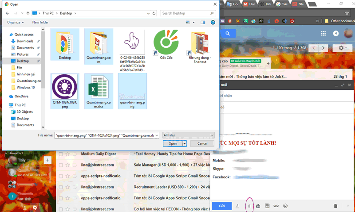Select the Quantrimang.com folder thumbnail

99,46
